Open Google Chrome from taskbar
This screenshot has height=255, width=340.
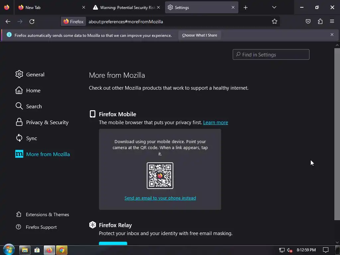click(x=62, y=250)
